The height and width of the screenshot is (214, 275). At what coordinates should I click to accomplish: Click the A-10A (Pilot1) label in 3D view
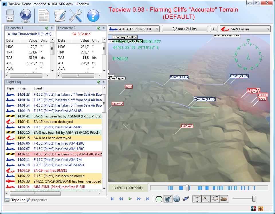206,99
